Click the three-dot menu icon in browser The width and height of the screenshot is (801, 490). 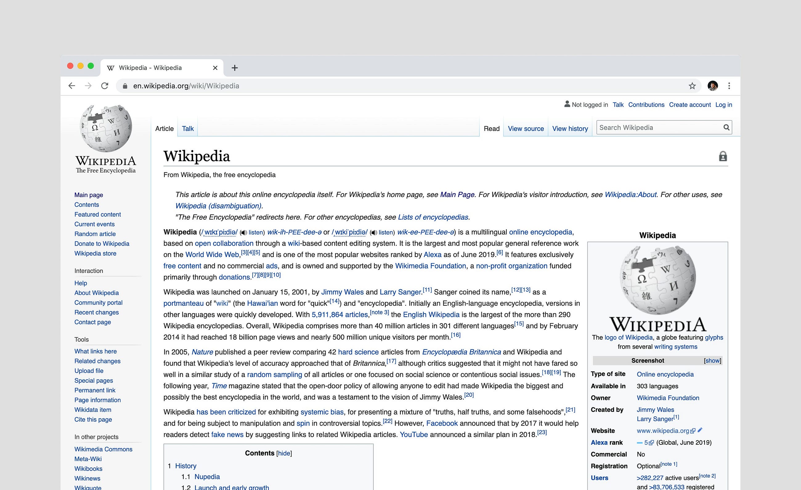729,86
